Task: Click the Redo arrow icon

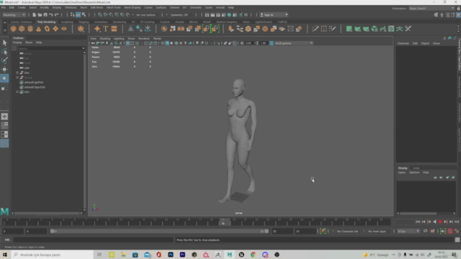Action: tap(56, 14)
